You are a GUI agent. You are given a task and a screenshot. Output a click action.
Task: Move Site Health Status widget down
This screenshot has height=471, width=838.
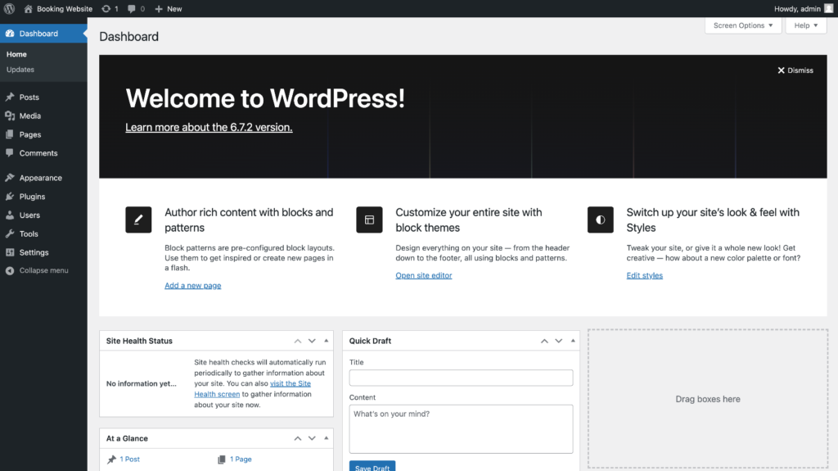[312, 341]
